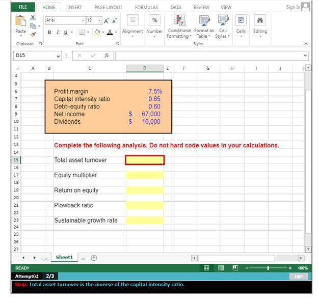
Task: Switch to Normal view icon
Action: (206, 268)
